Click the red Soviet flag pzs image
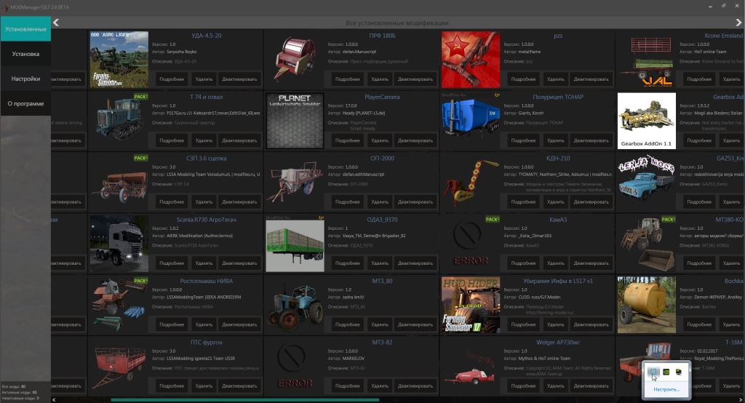This screenshot has width=745, height=403. tap(470, 59)
